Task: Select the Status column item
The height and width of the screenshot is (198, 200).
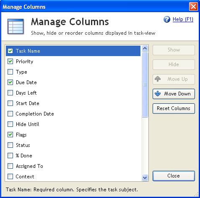Action: (73, 145)
